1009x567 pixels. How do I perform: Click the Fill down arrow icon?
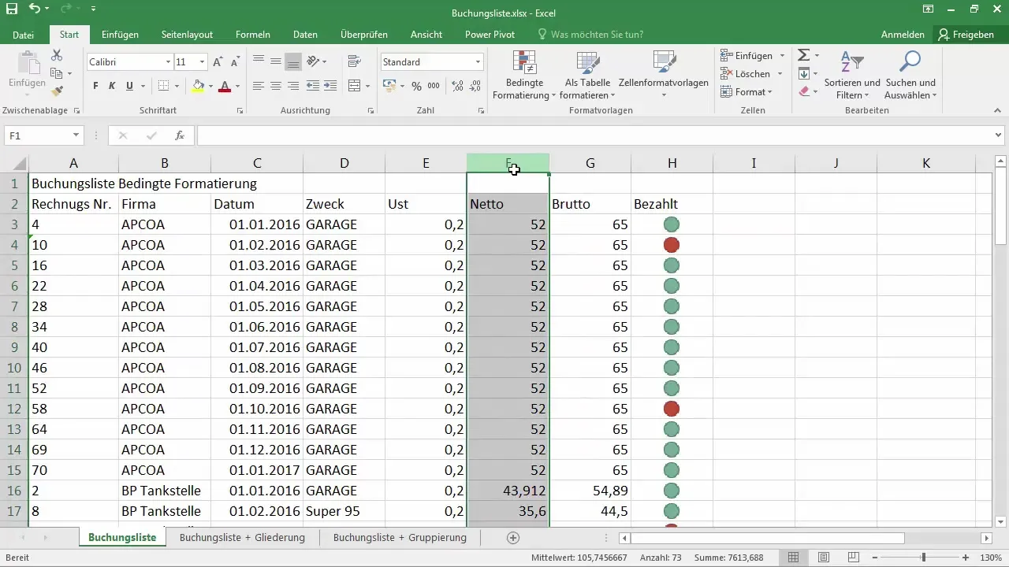click(x=803, y=73)
